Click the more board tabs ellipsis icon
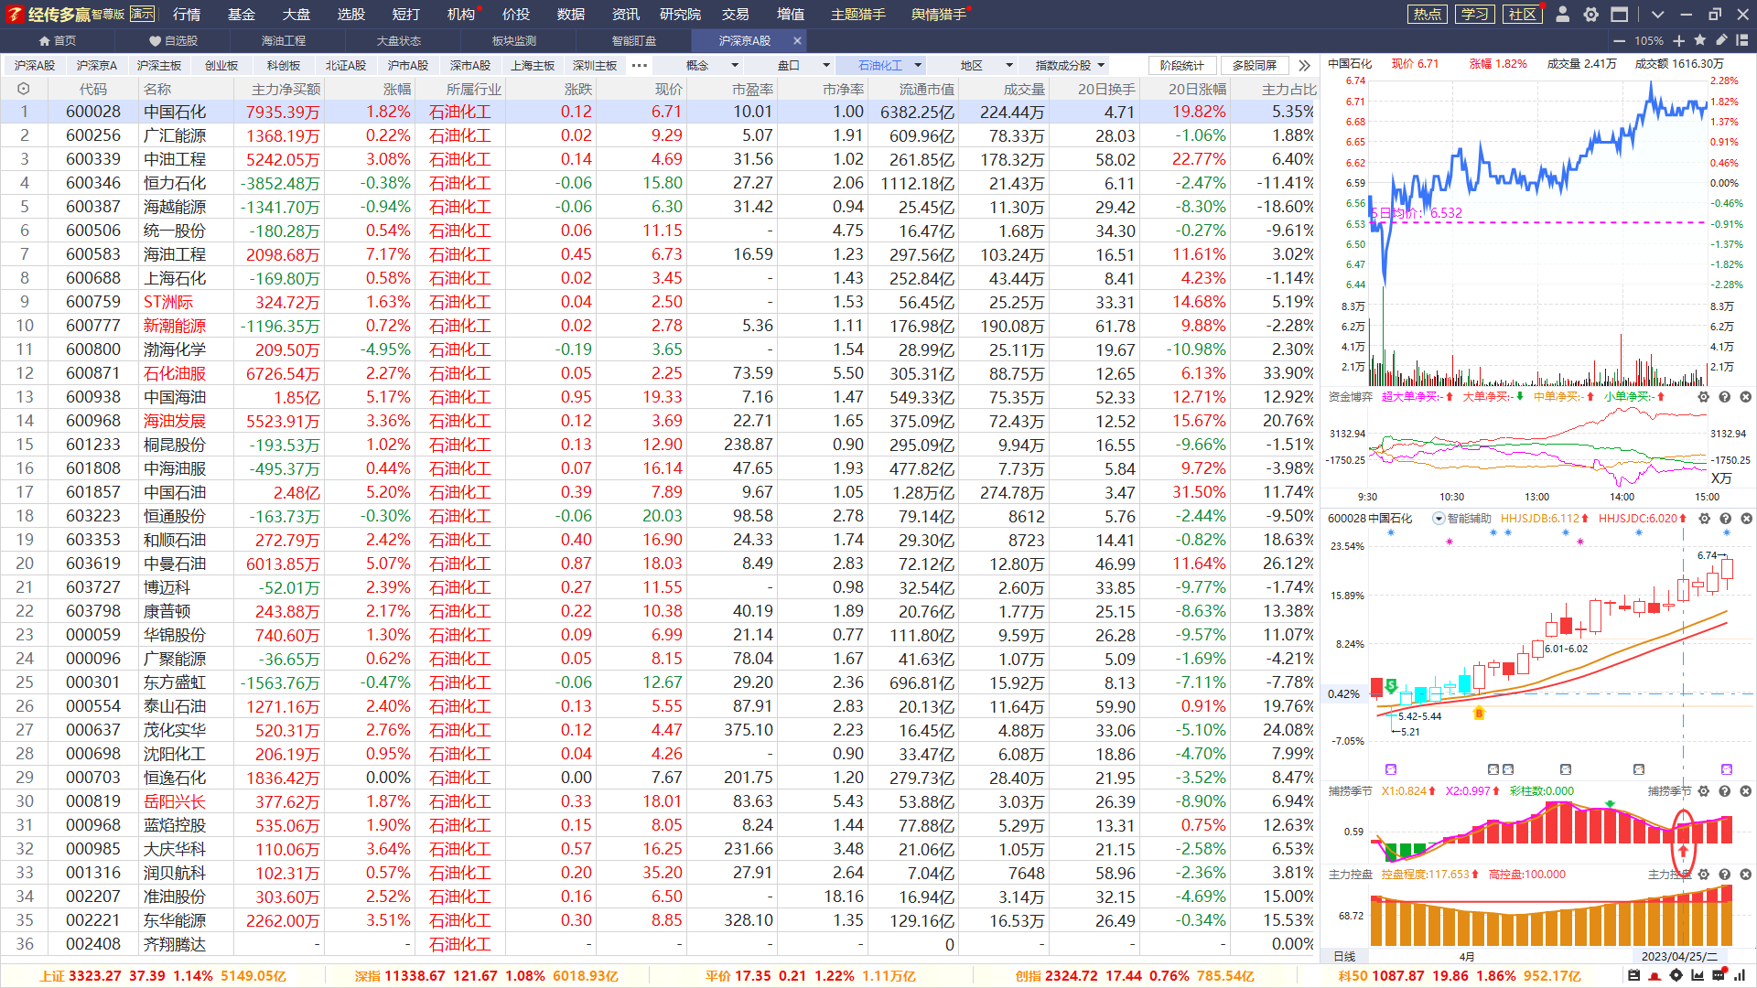 tap(640, 66)
